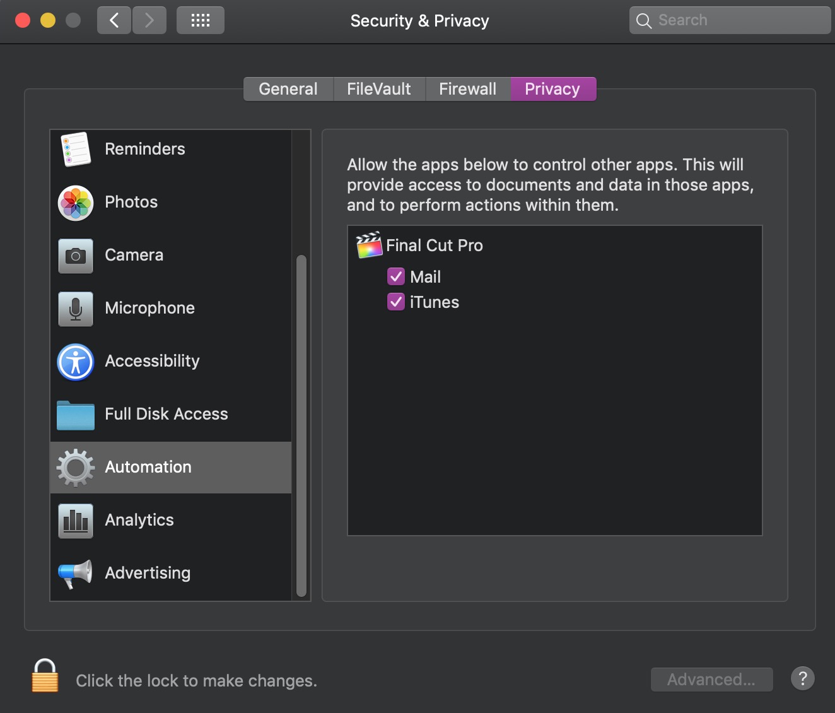The height and width of the screenshot is (713, 835).
Task: Click the Accessibility figure icon
Action: coord(76,362)
